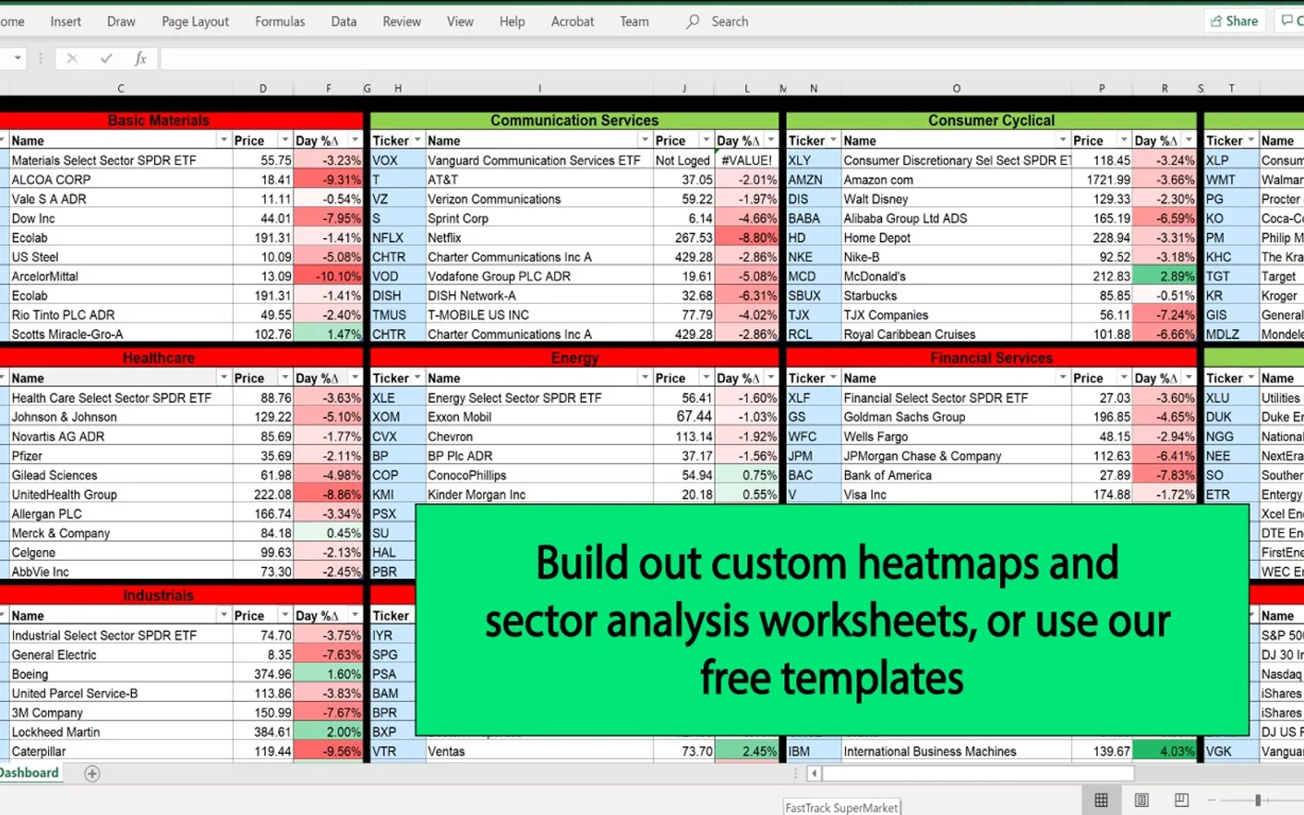This screenshot has width=1304, height=815.
Task: Switch to Normal view icon
Action: click(x=1101, y=800)
